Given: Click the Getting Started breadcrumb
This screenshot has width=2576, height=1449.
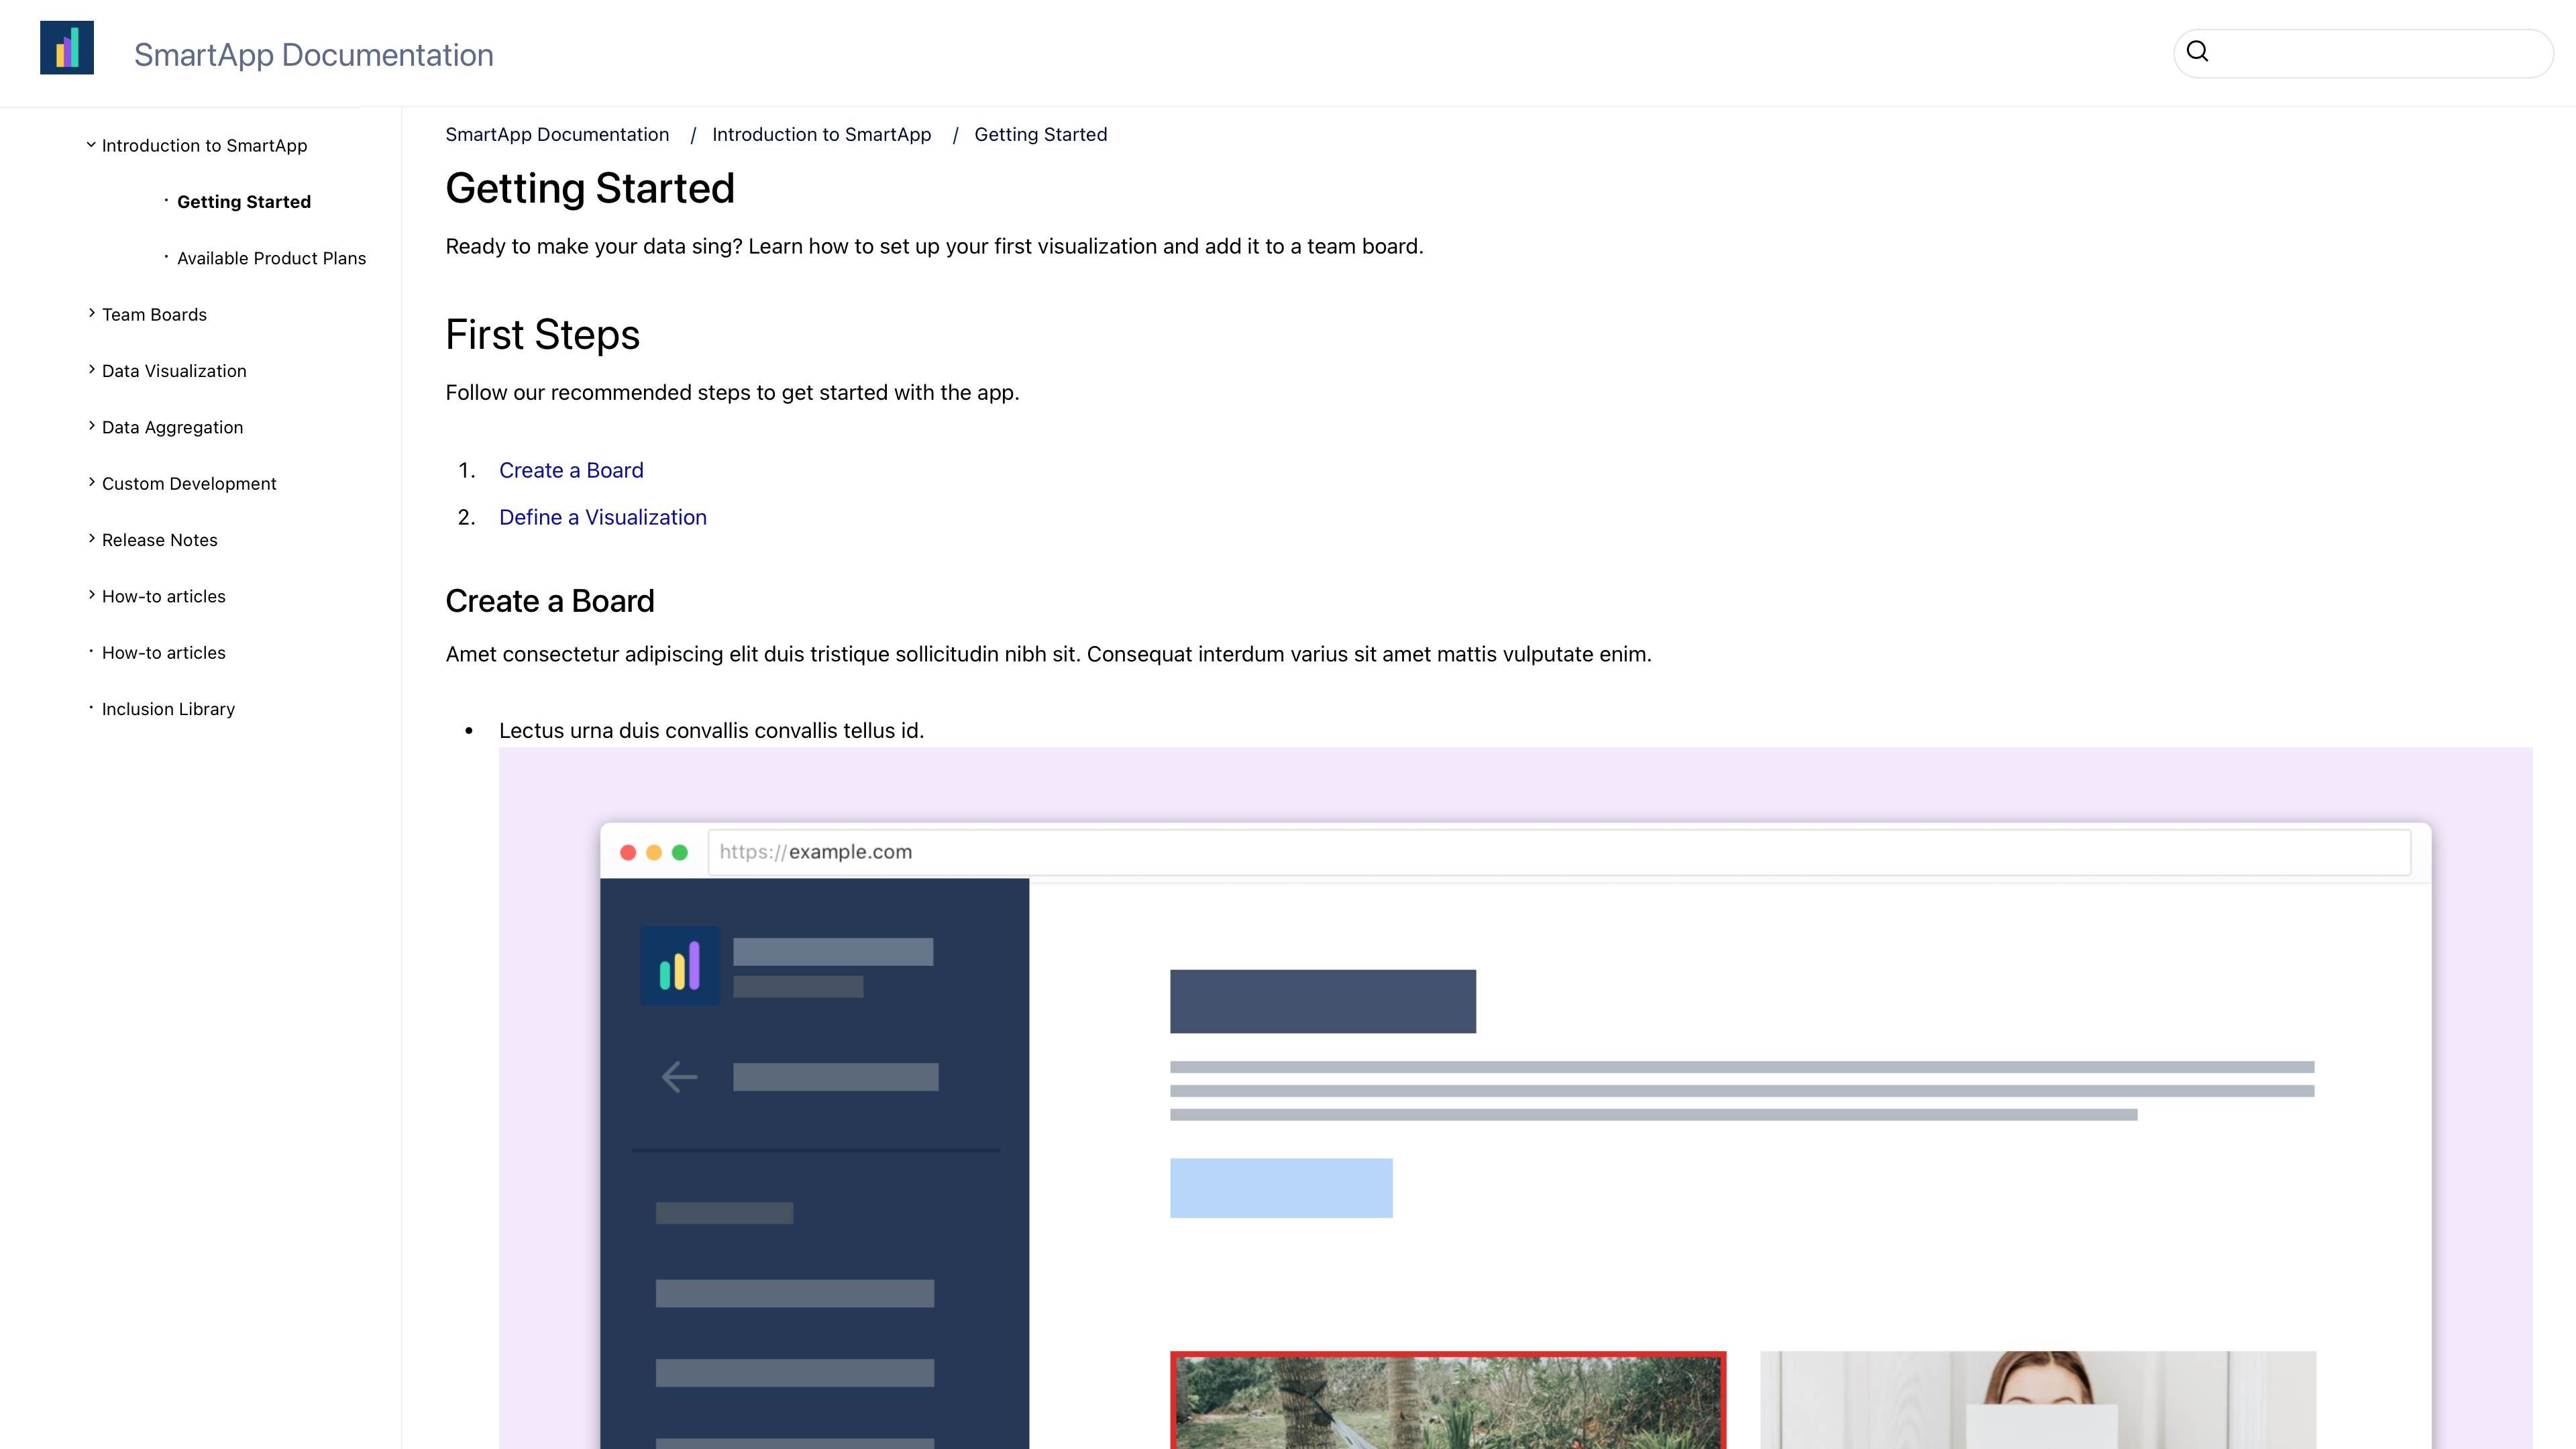Looking at the screenshot, I should click(x=1040, y=134).
